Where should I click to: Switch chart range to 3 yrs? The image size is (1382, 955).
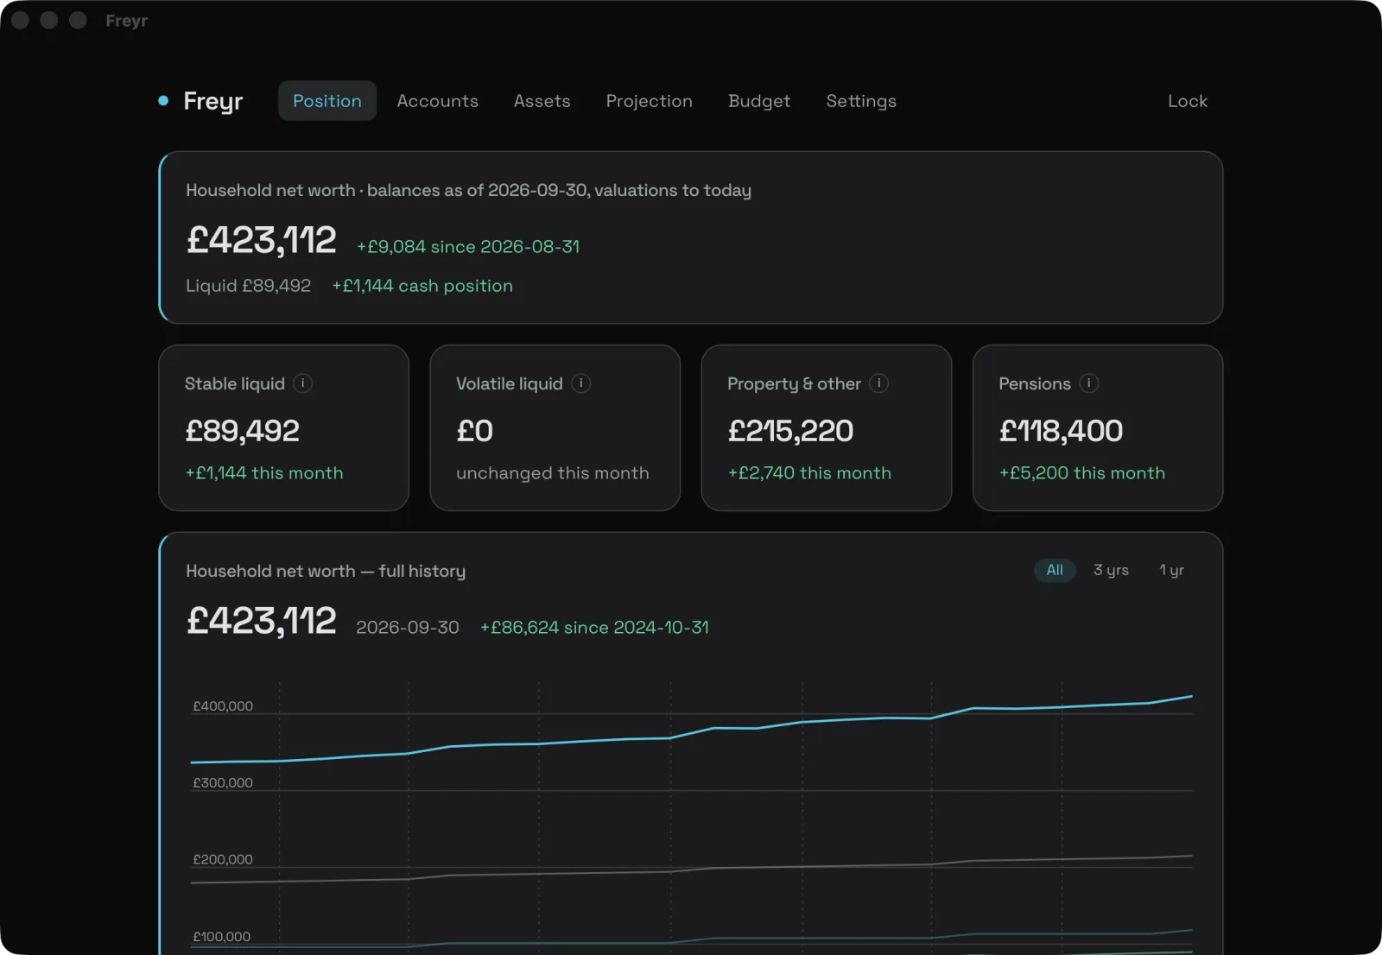click(1111, 570)
